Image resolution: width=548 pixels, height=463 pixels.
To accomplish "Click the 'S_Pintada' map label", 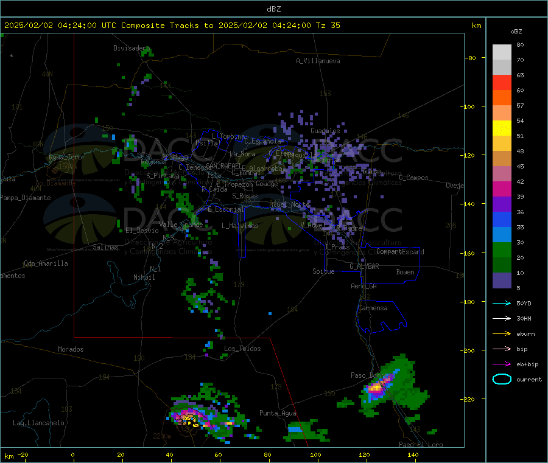I will pyautogui.click(x=163, y=176).
